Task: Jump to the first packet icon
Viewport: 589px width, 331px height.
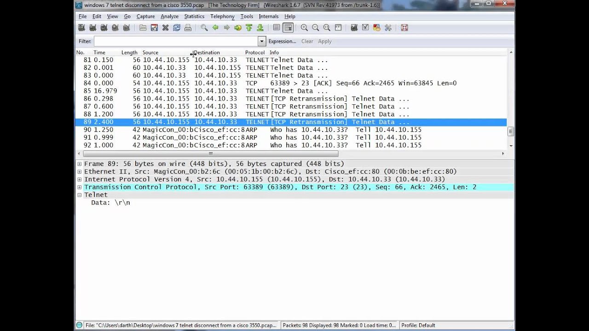Action: [249, 28]
